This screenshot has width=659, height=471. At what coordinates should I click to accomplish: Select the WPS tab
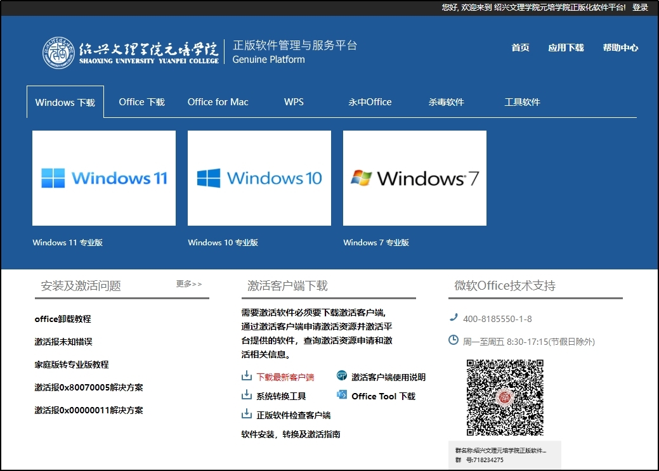(x=294, y=102)
